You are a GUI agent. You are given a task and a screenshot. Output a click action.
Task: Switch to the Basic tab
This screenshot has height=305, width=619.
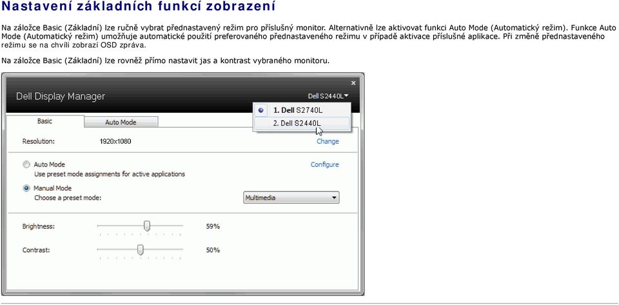(x=44, y=121)
